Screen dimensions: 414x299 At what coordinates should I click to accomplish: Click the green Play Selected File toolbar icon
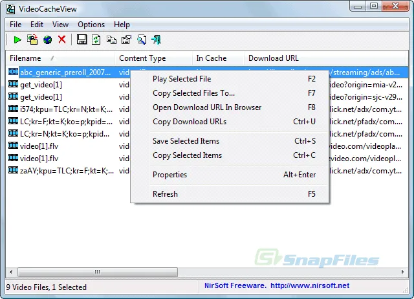pos(17,40)
